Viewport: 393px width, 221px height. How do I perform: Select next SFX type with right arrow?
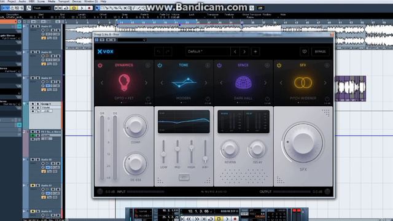click(x=325, y=82)
